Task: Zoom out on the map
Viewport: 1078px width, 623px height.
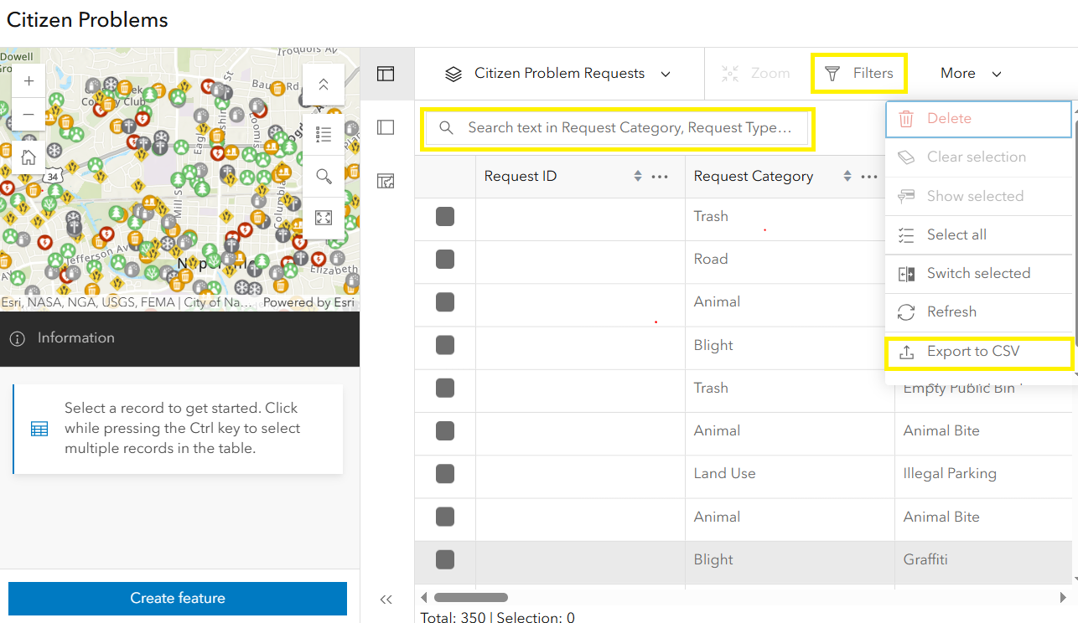Action: [29, 115]
